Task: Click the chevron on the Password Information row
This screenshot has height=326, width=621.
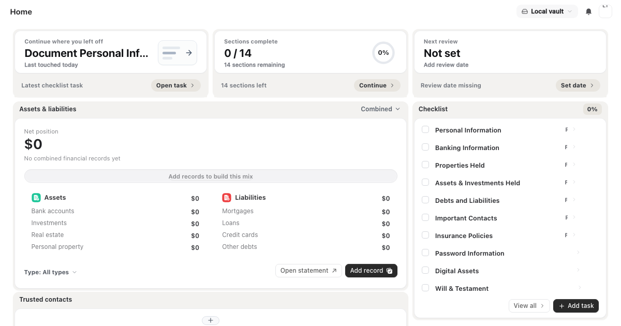Action: (579, 253)
